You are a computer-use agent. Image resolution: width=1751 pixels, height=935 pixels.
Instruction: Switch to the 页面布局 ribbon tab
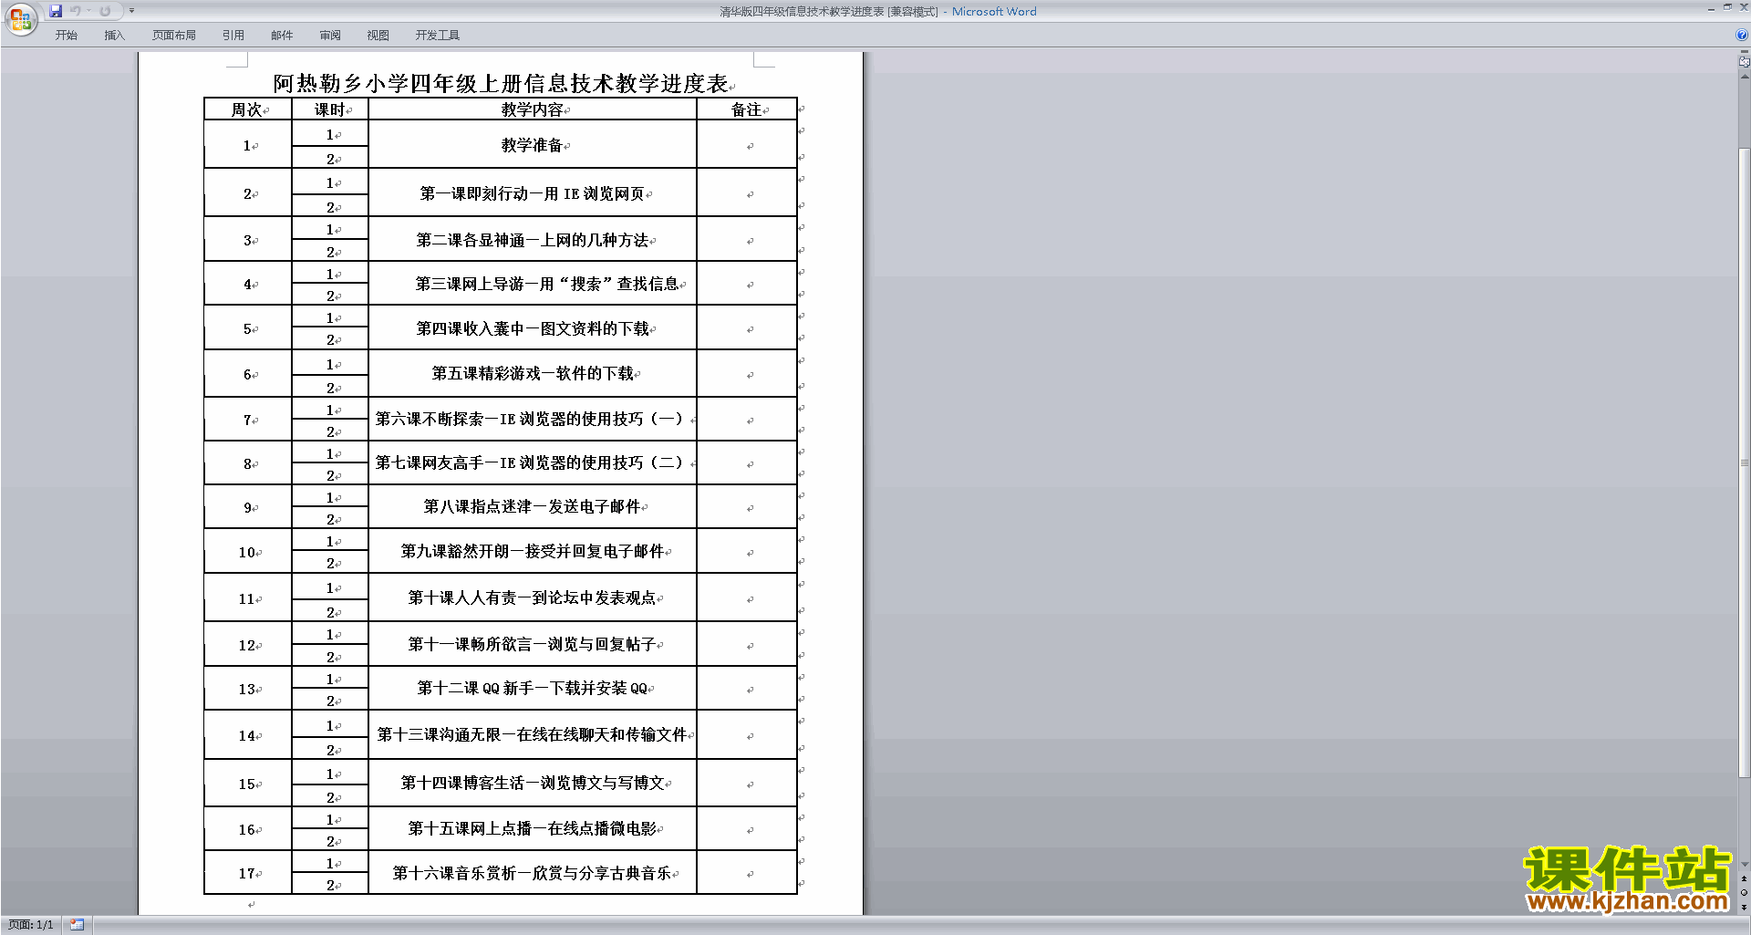[x=174, y=36]
